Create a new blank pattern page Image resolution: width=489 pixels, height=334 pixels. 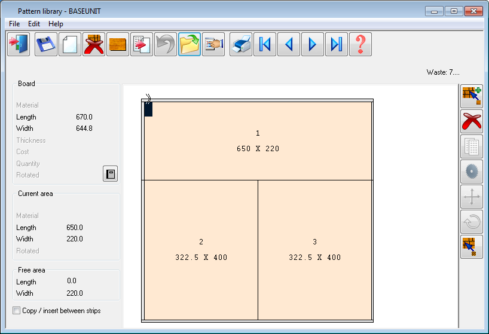(70, 44)
